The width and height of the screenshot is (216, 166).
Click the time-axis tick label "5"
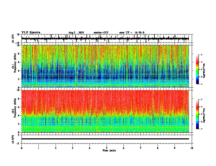tap(107, 148)
